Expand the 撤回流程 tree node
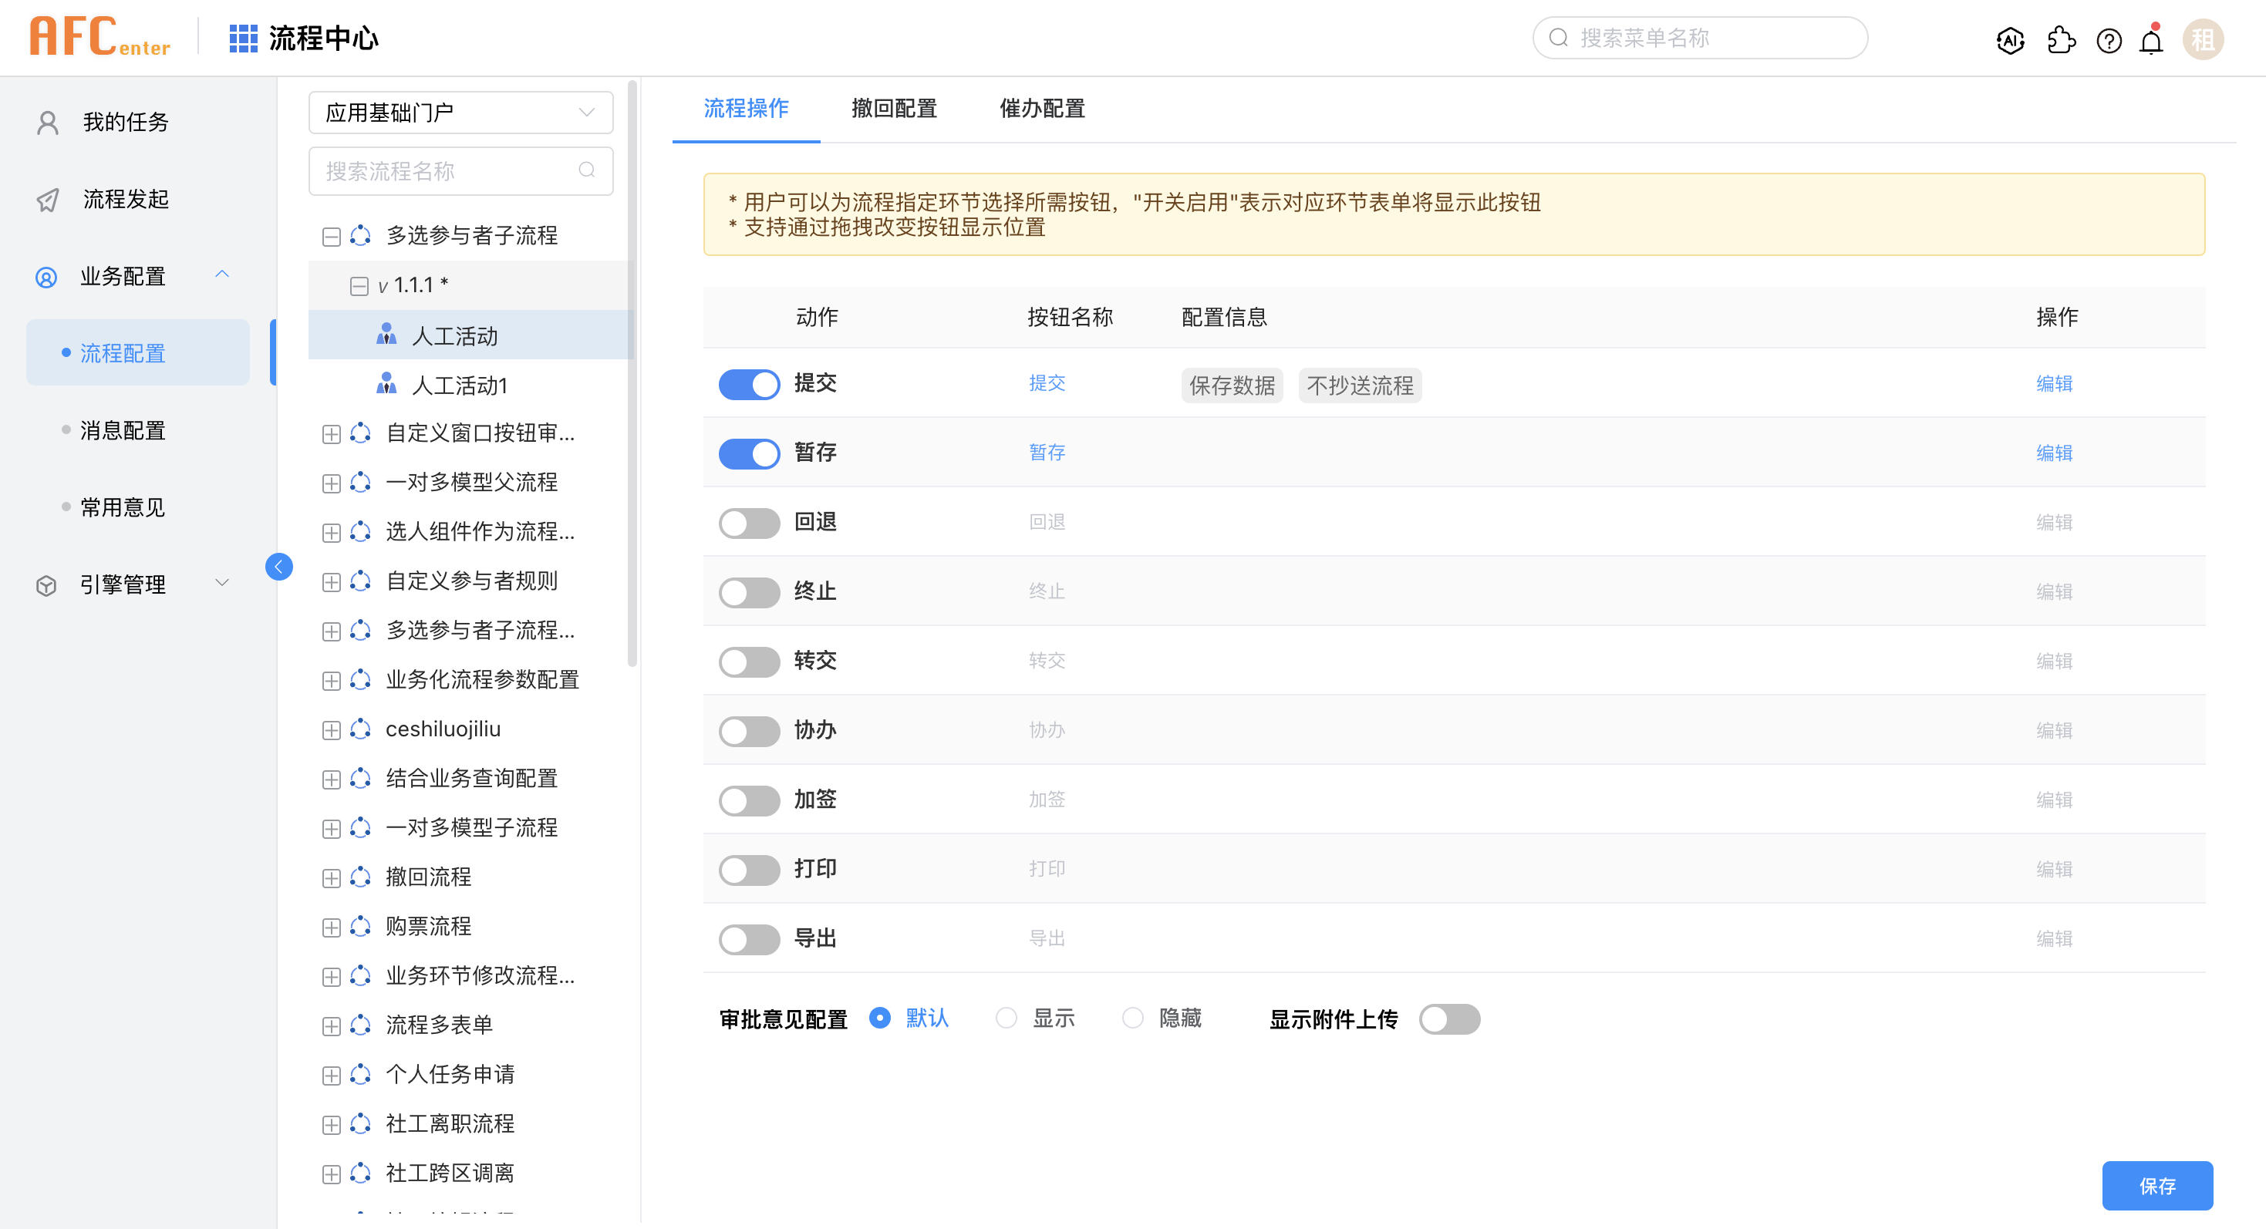This screenshot has width=2266, height=1229. [x=331, y=877]
